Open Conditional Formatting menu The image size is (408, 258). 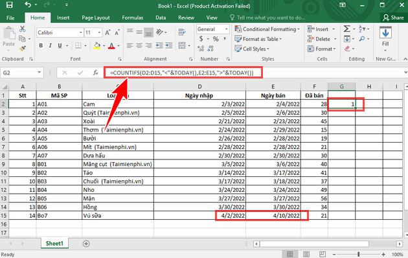pos(267,29)
